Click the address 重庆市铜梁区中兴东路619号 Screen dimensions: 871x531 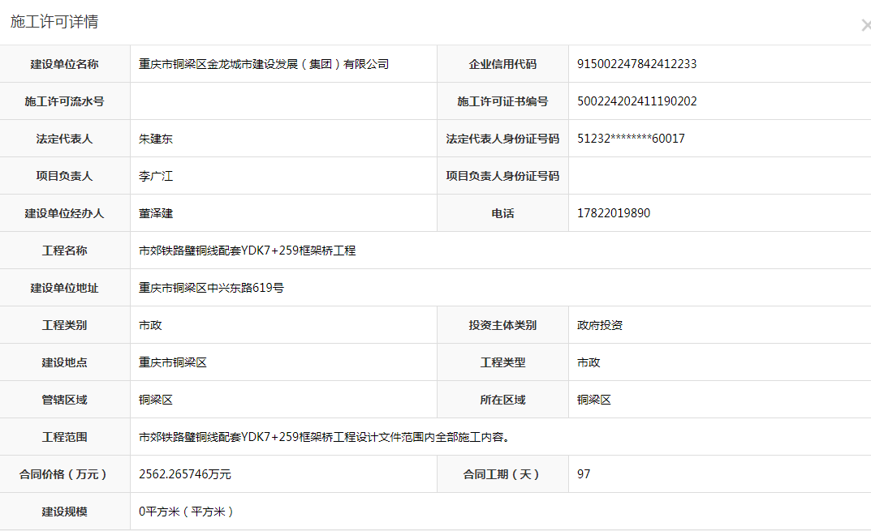(211, 288)
